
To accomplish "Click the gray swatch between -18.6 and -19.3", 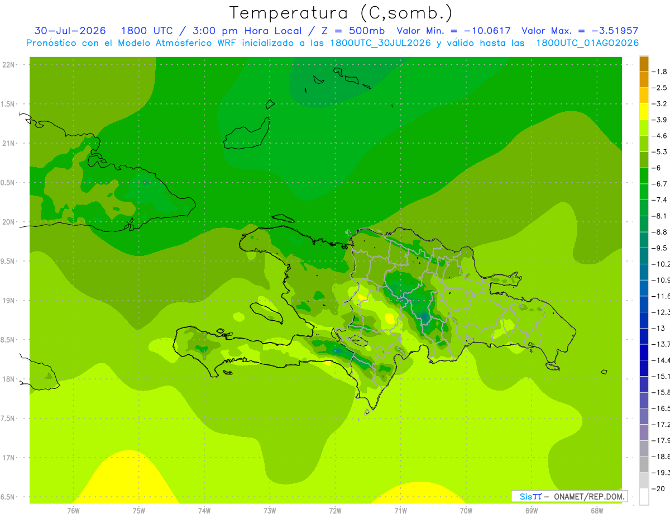I will [644, 464].
